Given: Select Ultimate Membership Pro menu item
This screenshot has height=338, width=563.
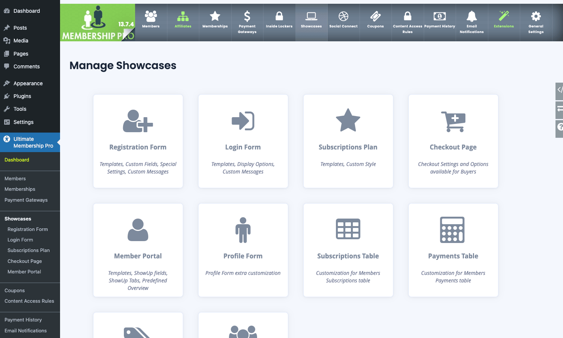Looking at the screenshot, I should click(x=30, y=142).
